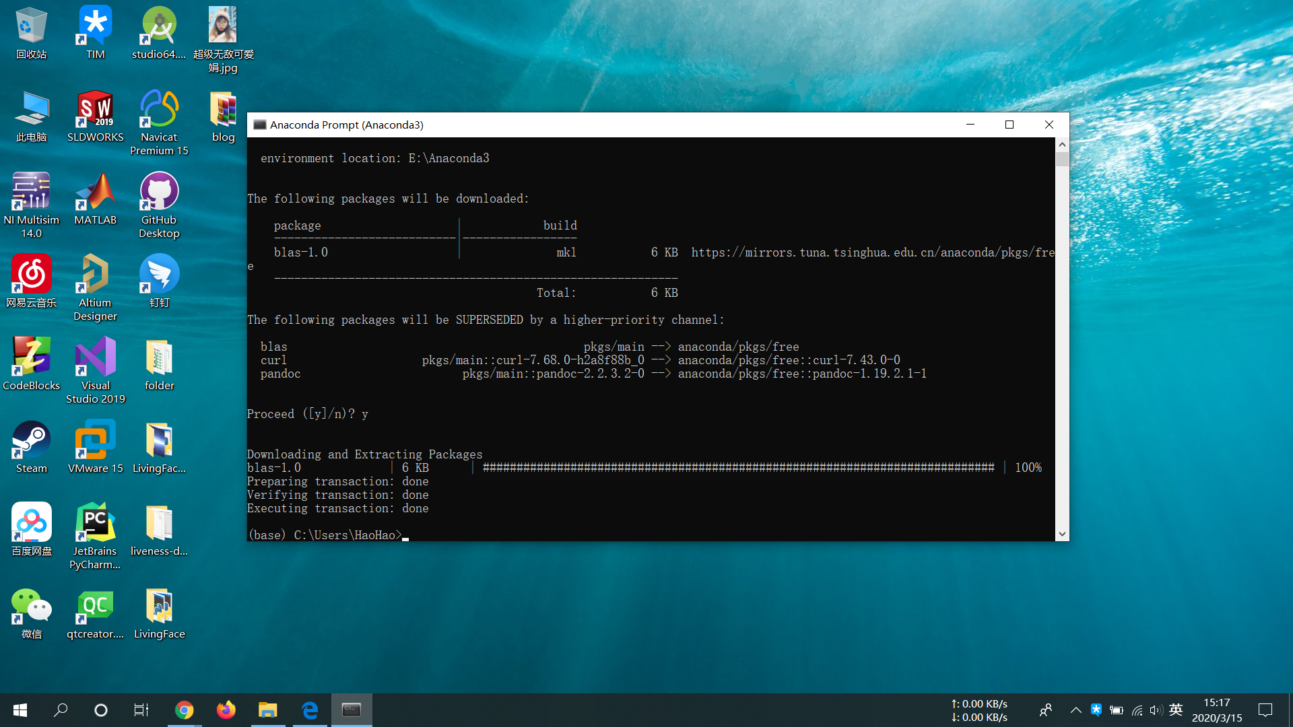Open Steam from the desktop
1293x727 pixels.
(x=31, y=441)
